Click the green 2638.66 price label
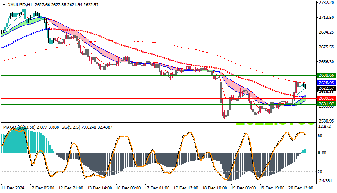The width and height of the screenshot is (337, 193). 326,75
